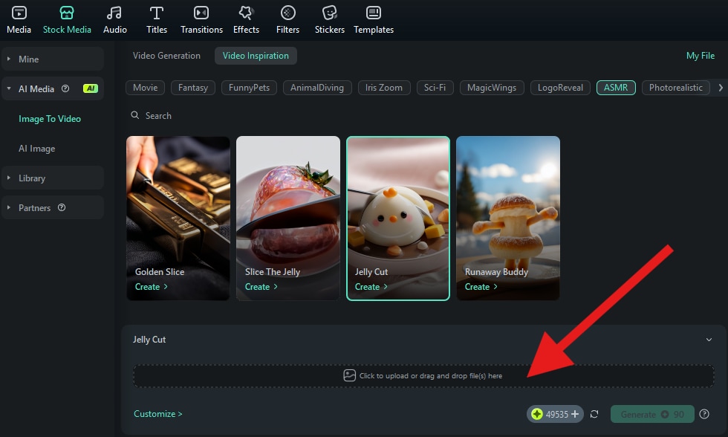This screenshot has width=728, height=437.
Task: Select the MagicWings category chip
Action: (492, 88)
